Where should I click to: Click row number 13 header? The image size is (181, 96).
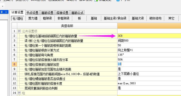pyautogui.click(x=14, y=88)
